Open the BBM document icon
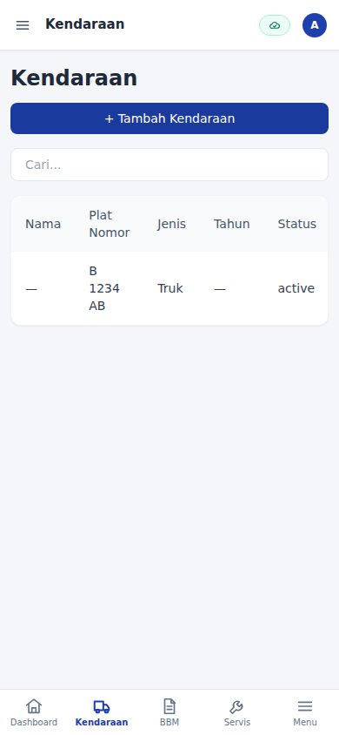The image size is (339, 735). point(169,706)
